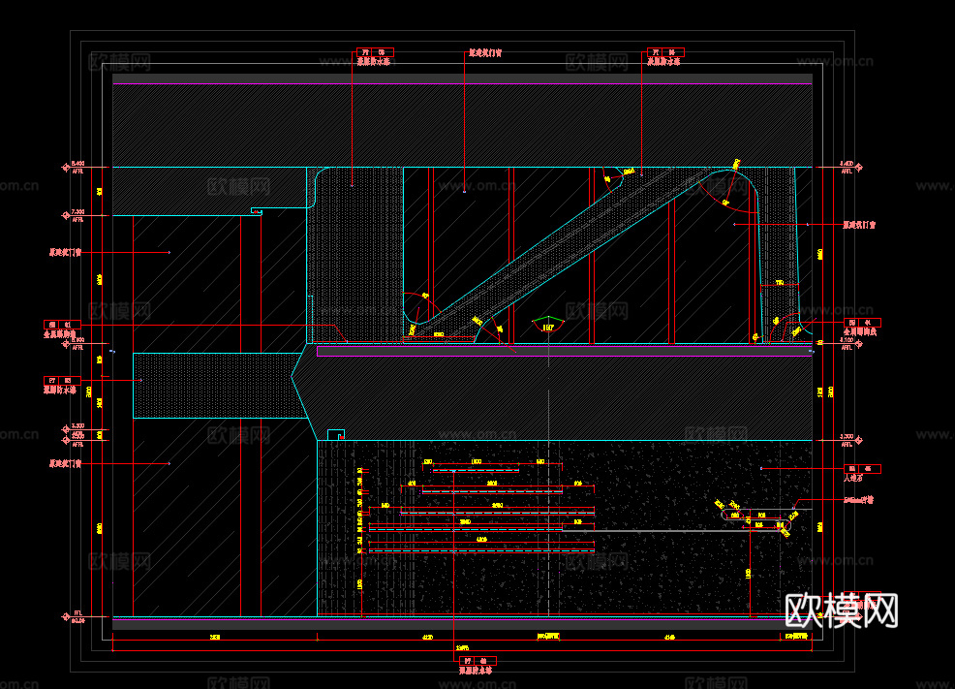Click the 2638 bottom dimension text
The height and width of the screenshot is (689, 955).
coord(214,638)
